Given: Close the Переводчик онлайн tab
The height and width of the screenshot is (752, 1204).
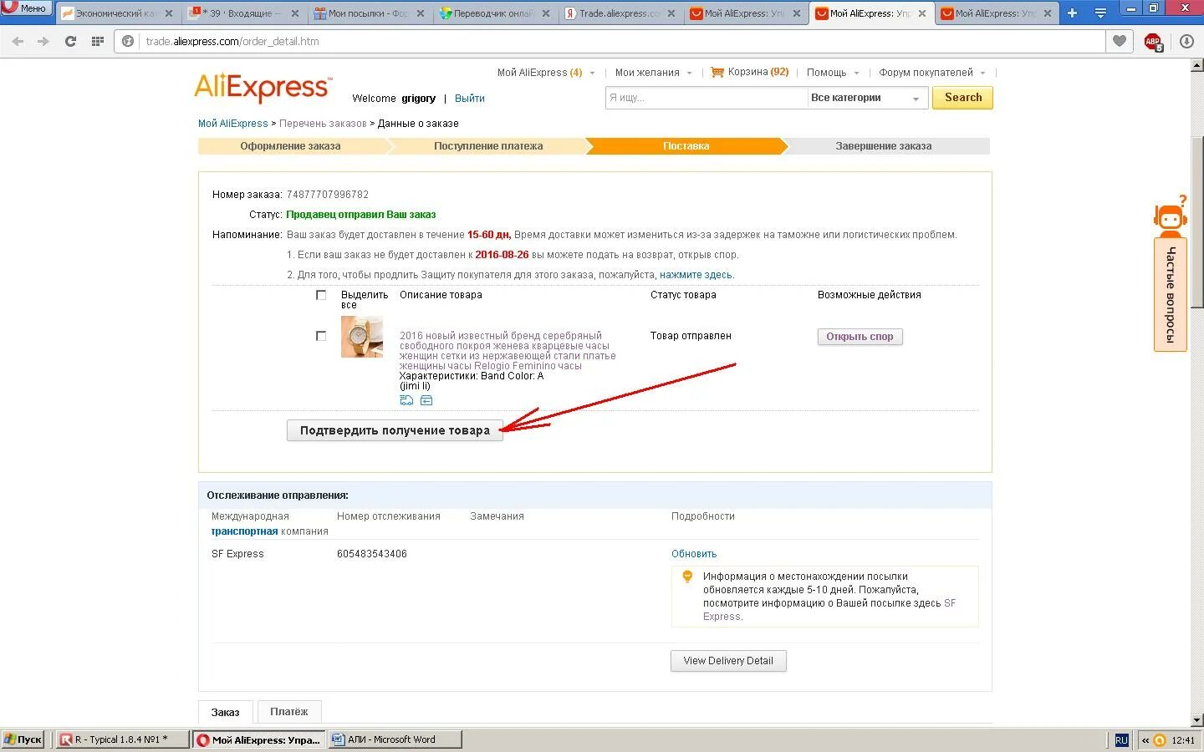Looking at the screenshot, I should 546,13.
